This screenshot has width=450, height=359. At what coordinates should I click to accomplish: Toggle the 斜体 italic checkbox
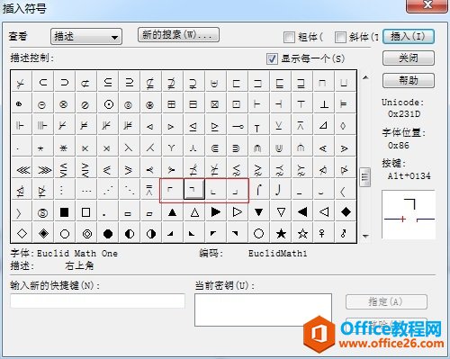(340, 37)
